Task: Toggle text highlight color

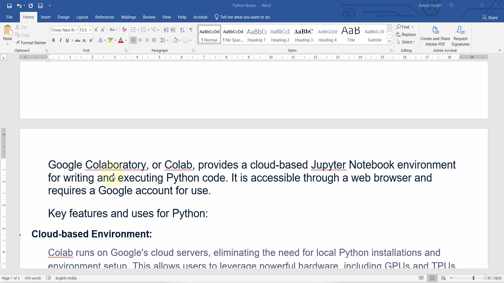Action: pyautogui.click(x=111, y=40)
